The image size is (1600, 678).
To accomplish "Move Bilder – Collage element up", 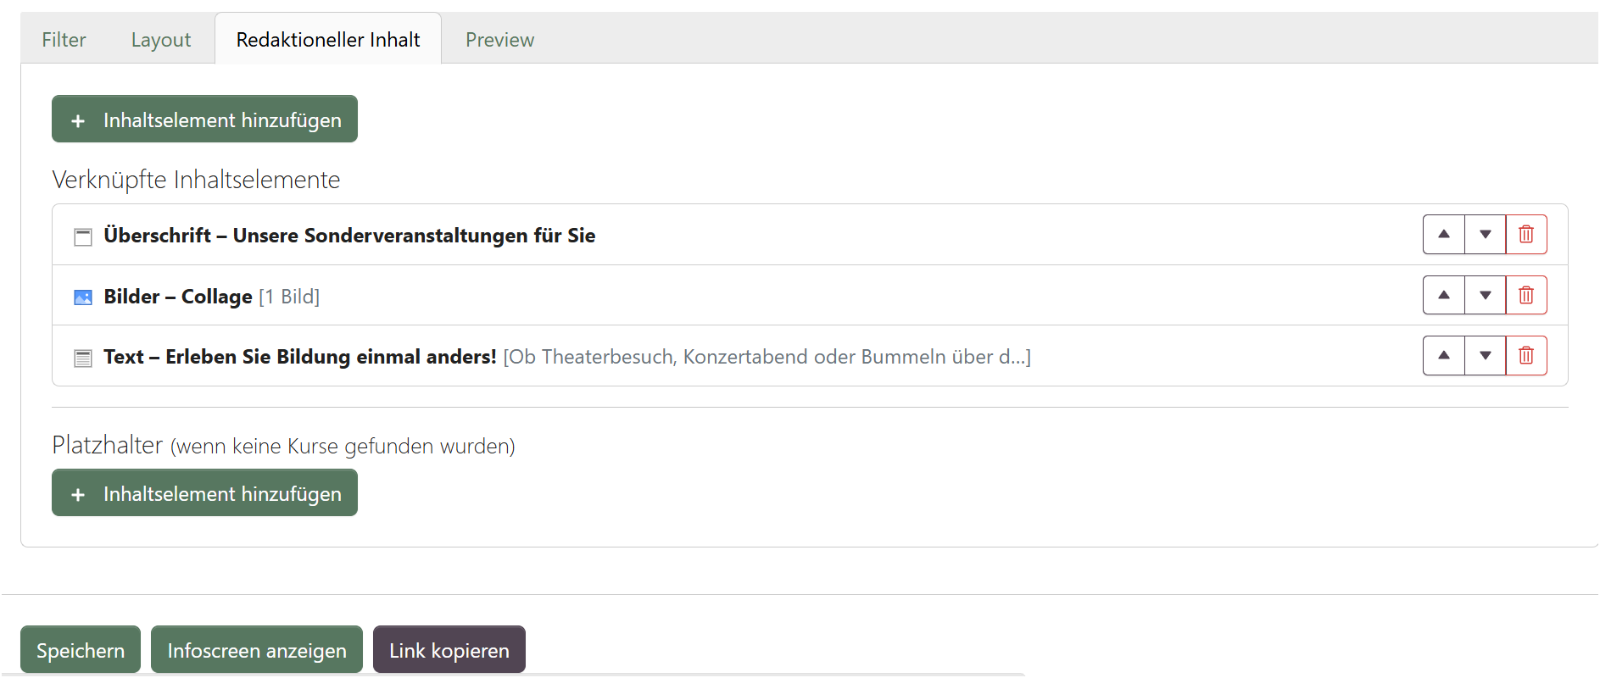I will coord(1444,295).
